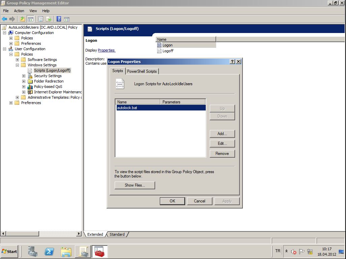Click the Security Settings icon in the tree

pyautogui.click(x=30, y=76)
